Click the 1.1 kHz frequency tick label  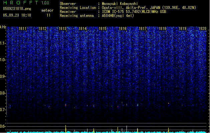[3, 43]
